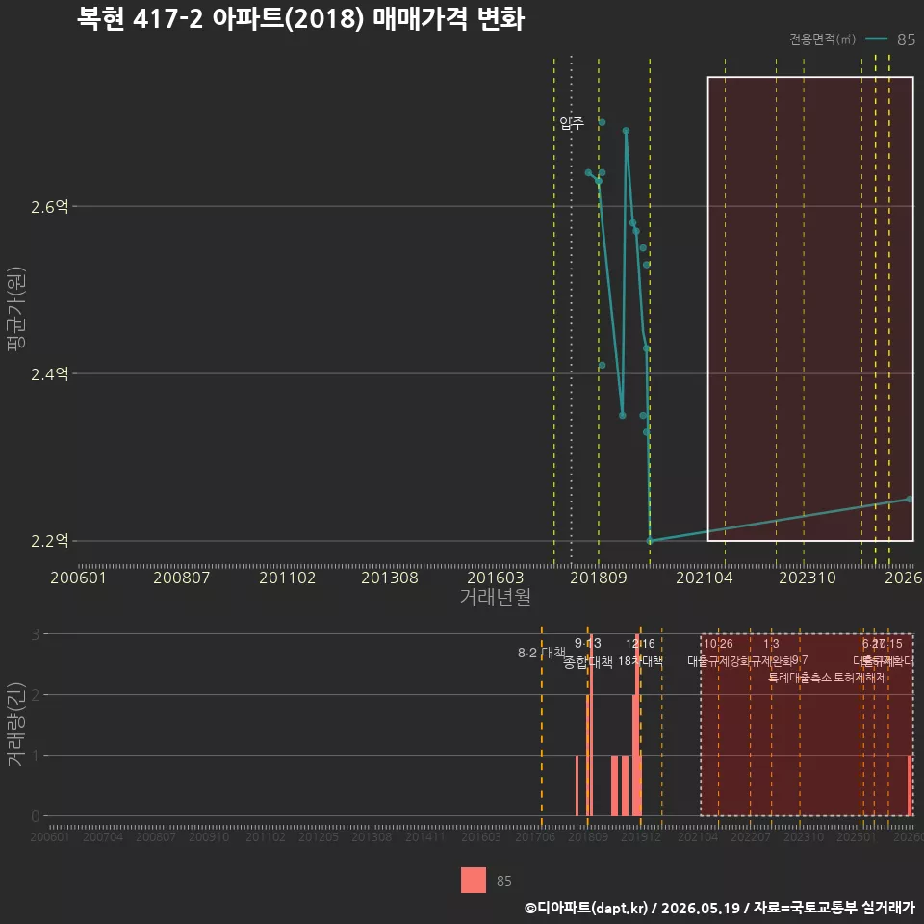Click 201603 on the price chart x-axis
This screenshot has width=924, height=924.
click(x=495, y=577)
